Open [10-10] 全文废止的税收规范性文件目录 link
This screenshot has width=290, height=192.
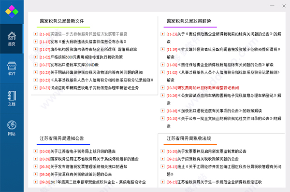pyautogui.click(x=224, y=122)
